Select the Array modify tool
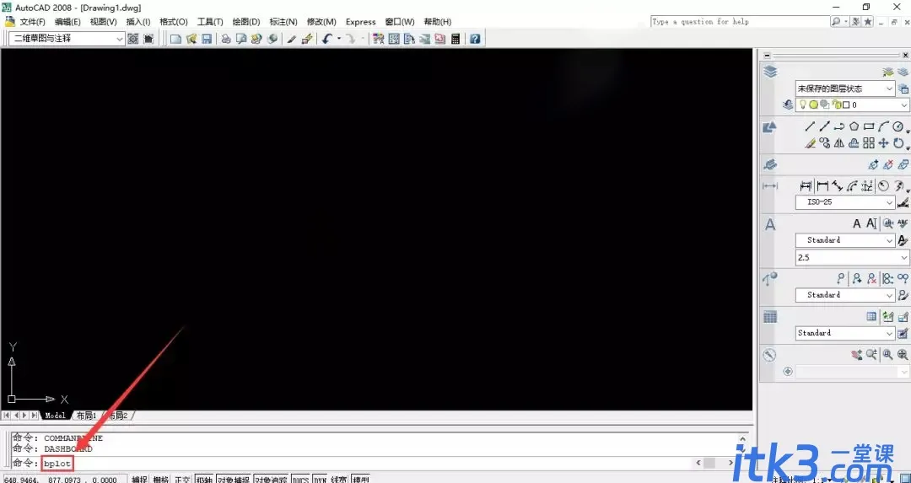Image resolution: width=911 pixels, height=483 pixels. point(869,142)
